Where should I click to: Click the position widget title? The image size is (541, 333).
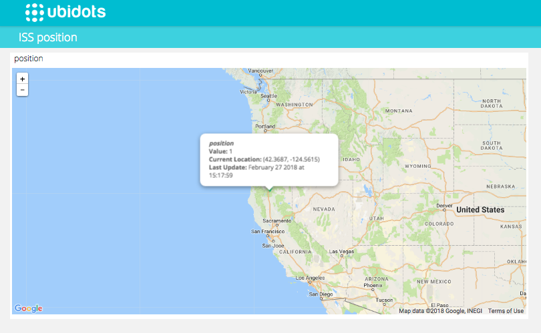pos(29,59)
